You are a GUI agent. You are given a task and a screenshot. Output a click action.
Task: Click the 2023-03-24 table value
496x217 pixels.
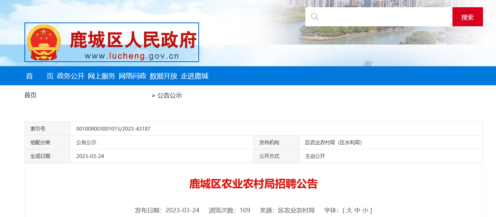[90, 156]
